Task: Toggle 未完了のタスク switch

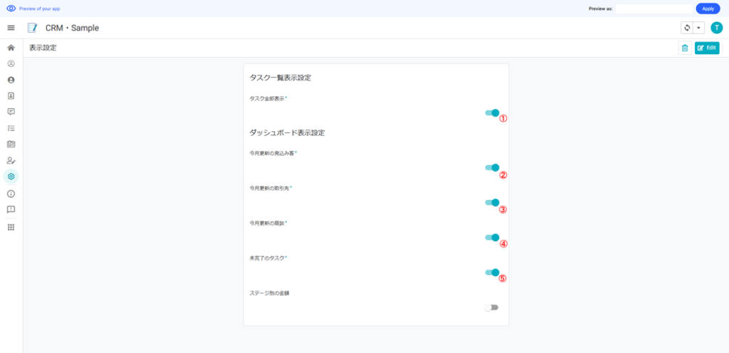Action: click(492, 273)
